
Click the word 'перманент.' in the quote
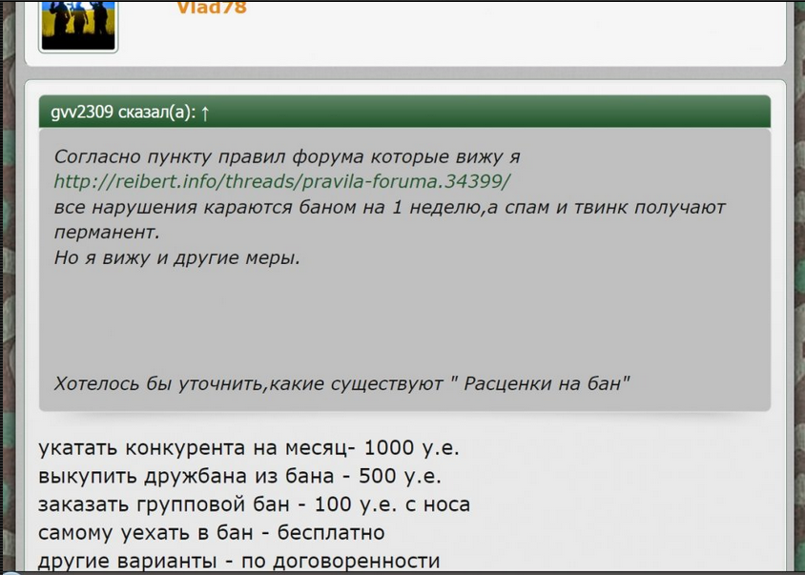tap(107, 232)
